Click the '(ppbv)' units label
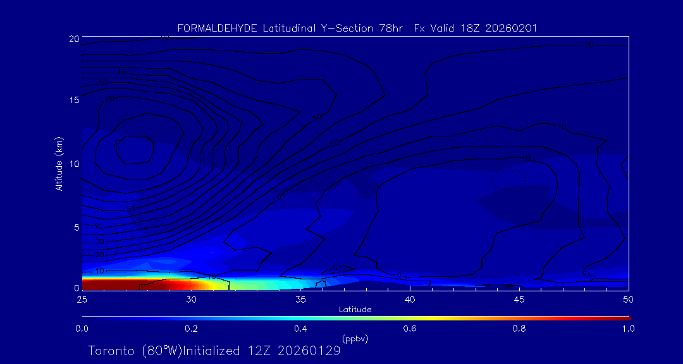The image size is (683, 364). (x=355, y=339)
